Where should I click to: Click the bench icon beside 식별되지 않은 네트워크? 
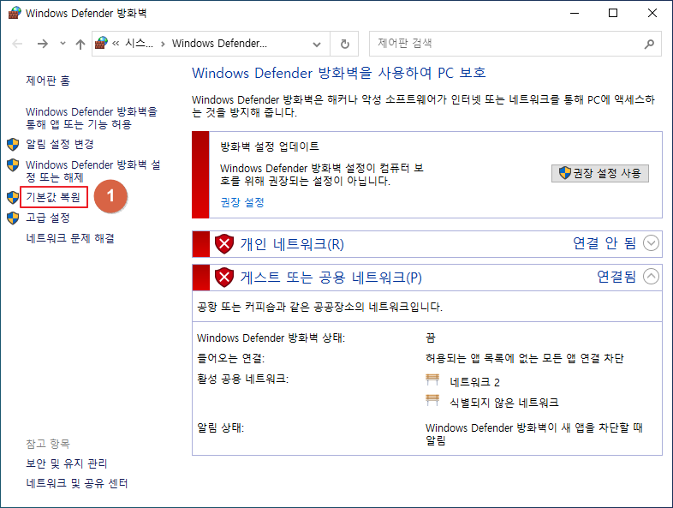(x=432, y=400)
